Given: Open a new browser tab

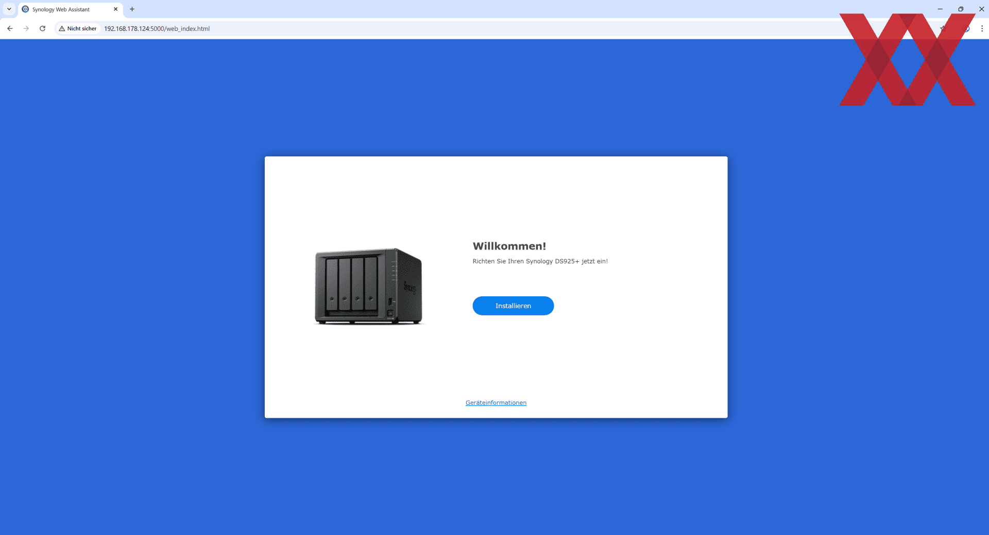Looking at the screenshot, I should click(132, 9).
